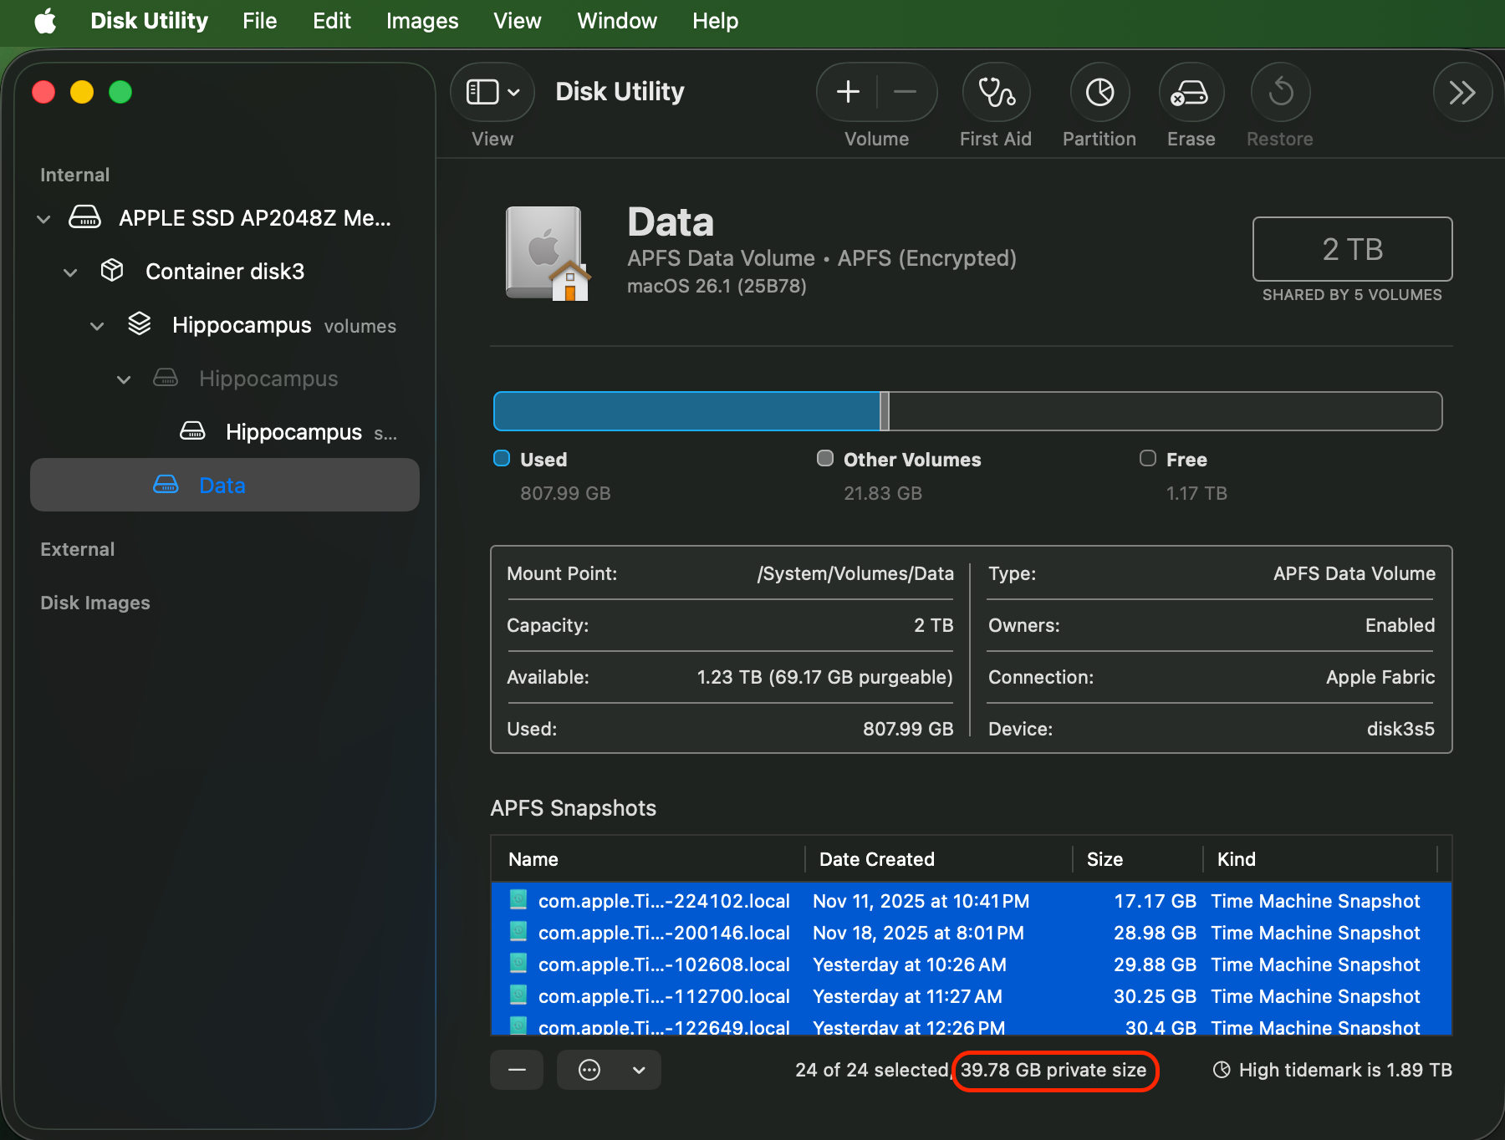Select the snapshot ending in 200146.local

click(x=664, y=933)
